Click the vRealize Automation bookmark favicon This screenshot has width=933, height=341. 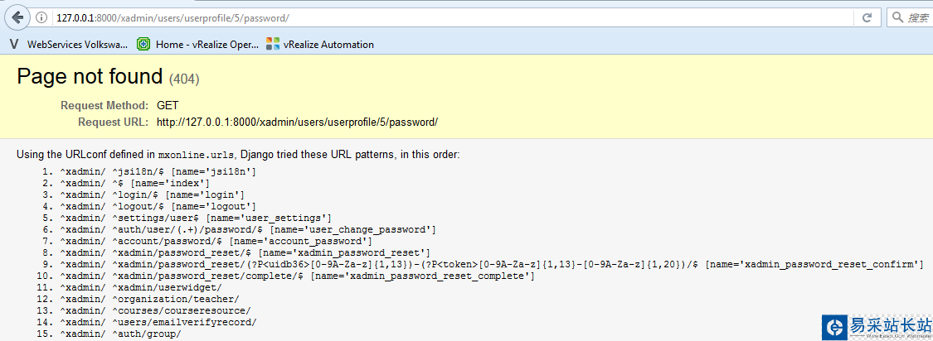pyautogui.click(x=273, y=44)
